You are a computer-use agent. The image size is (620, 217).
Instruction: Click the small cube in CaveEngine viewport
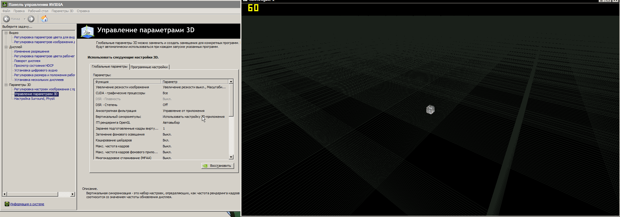430,110
